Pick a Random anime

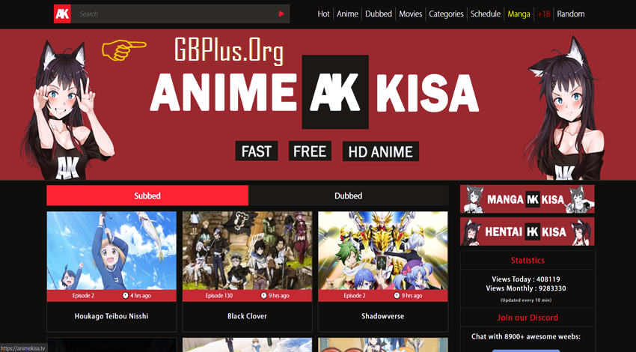click(x=571, y=13)
